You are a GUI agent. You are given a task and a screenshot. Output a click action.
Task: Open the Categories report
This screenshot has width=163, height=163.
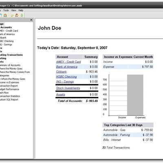click(4, 75)
